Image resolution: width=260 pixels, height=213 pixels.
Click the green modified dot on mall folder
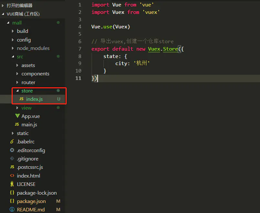[x=58, y=23]
